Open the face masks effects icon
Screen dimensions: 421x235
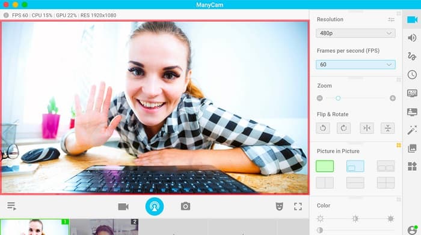(279, 206)
